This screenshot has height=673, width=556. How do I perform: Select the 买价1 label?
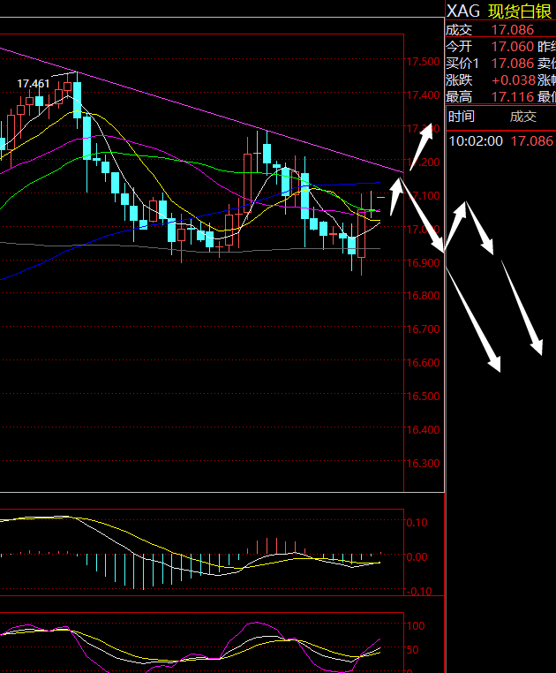[x=462, y=64]
